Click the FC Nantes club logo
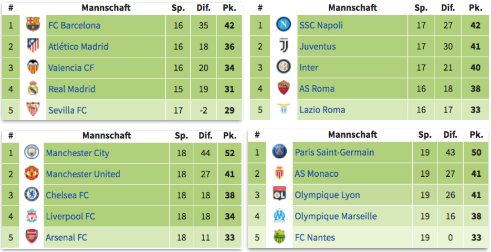Screen dimensions: 491x252 pos(279,237)
